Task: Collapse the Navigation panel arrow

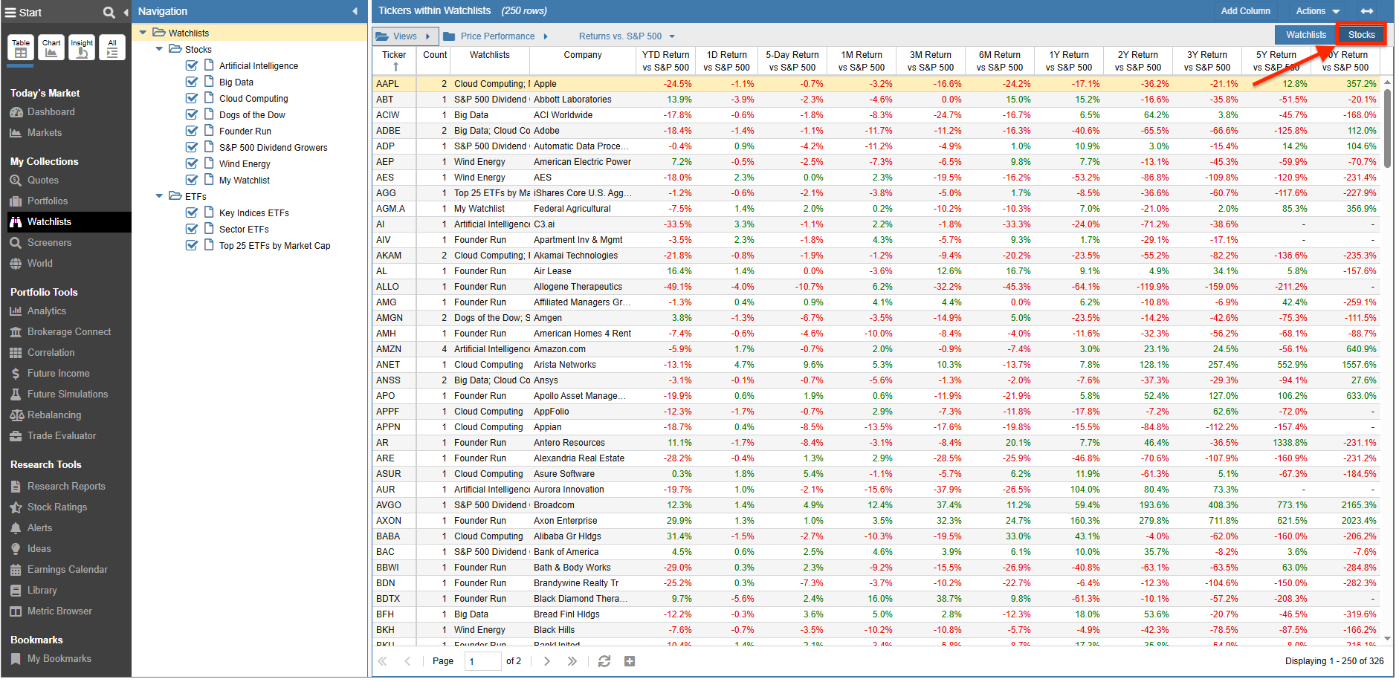Action: (355, 11)
